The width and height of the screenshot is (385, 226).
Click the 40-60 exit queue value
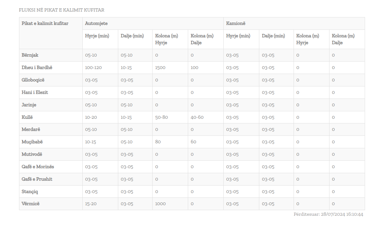coord(197,117)
